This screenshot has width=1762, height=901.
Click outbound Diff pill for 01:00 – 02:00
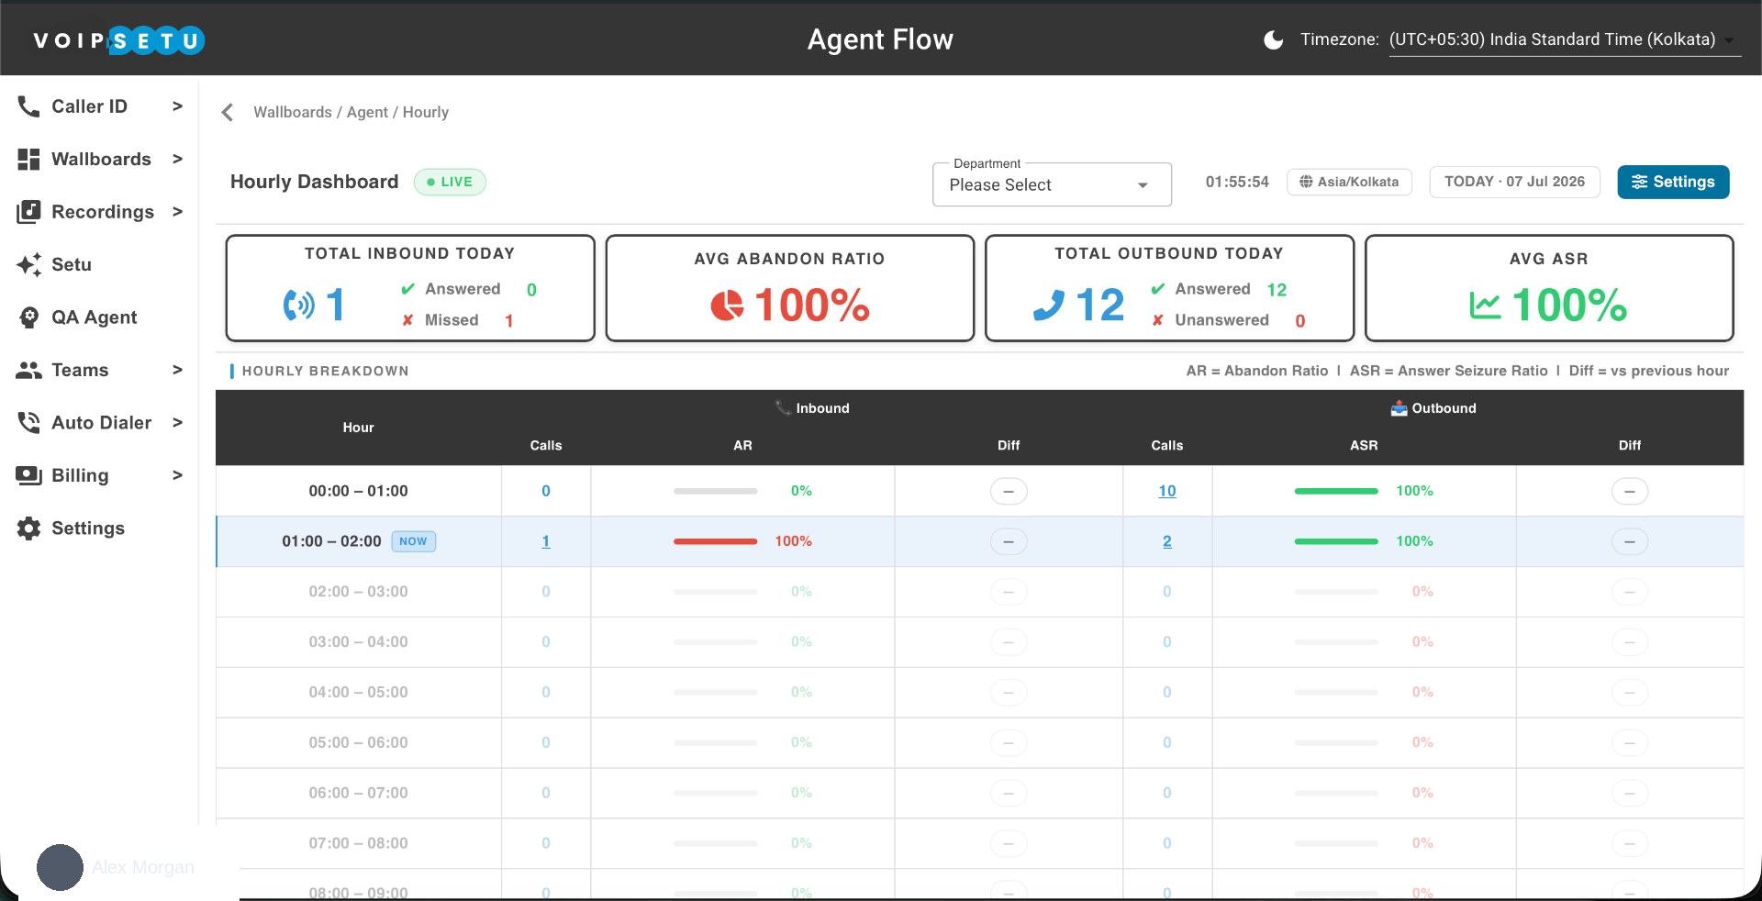click(x=1630, y=541)
